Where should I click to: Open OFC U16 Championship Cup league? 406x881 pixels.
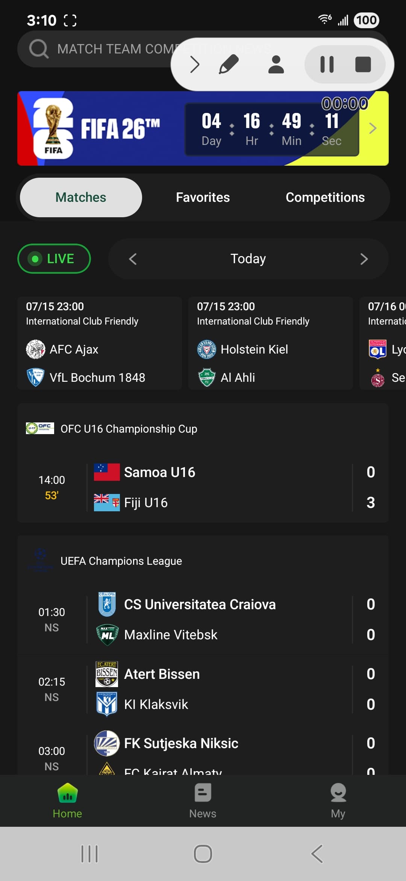click(129, 429)
